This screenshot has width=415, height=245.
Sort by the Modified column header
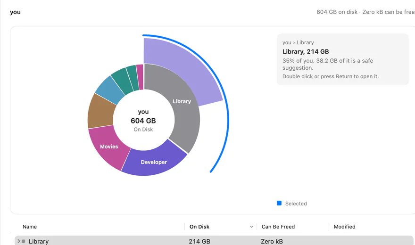tap(345, 227)
